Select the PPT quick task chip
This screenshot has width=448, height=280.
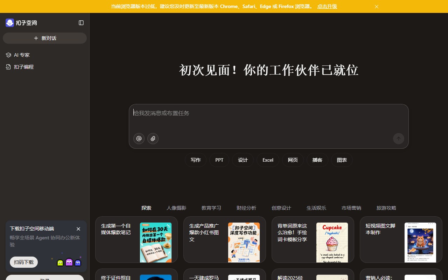(219, 160)
